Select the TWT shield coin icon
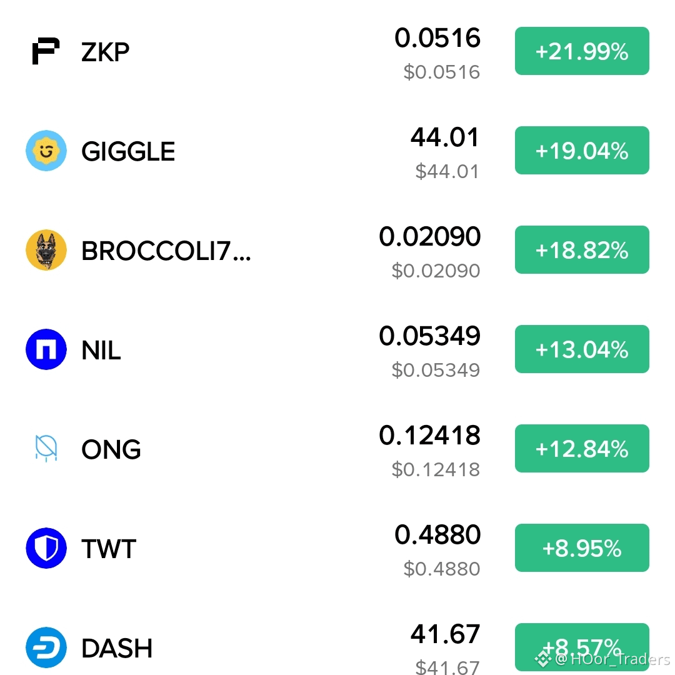Screen dimensions: 675x675 46,548
